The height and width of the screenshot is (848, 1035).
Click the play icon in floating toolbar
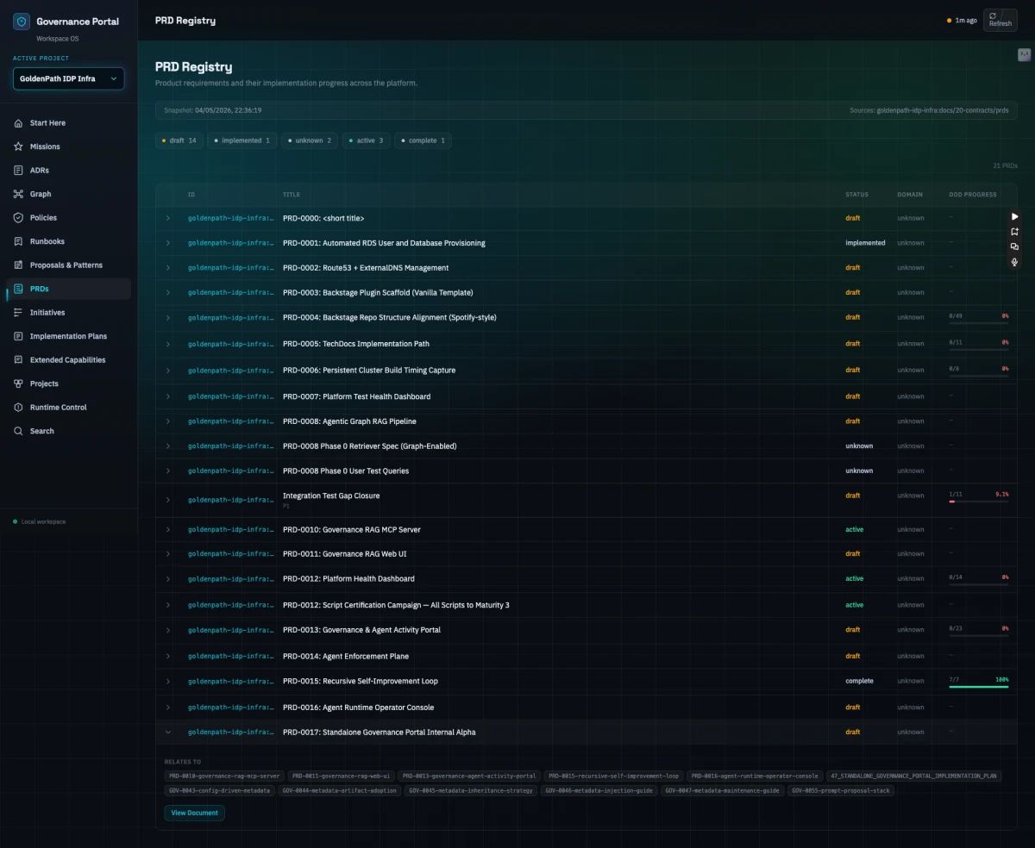(1014, 216)
